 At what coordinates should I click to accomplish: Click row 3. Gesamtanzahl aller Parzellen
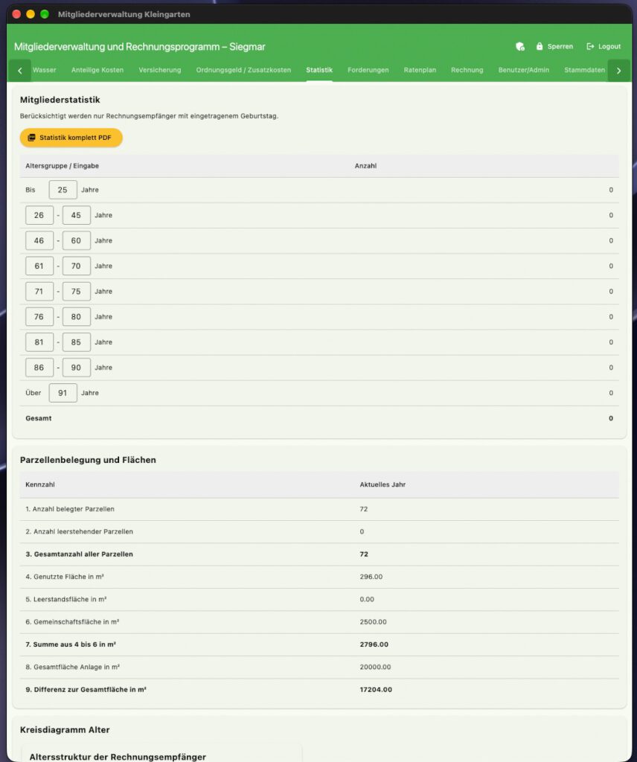click(319, 554)
